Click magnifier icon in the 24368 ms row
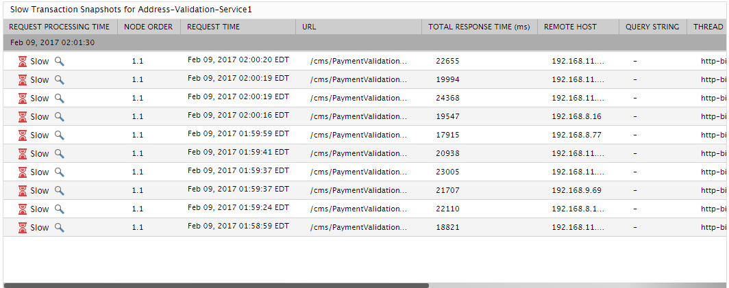Viewport: 729px width, 288px height. [59, 98]
